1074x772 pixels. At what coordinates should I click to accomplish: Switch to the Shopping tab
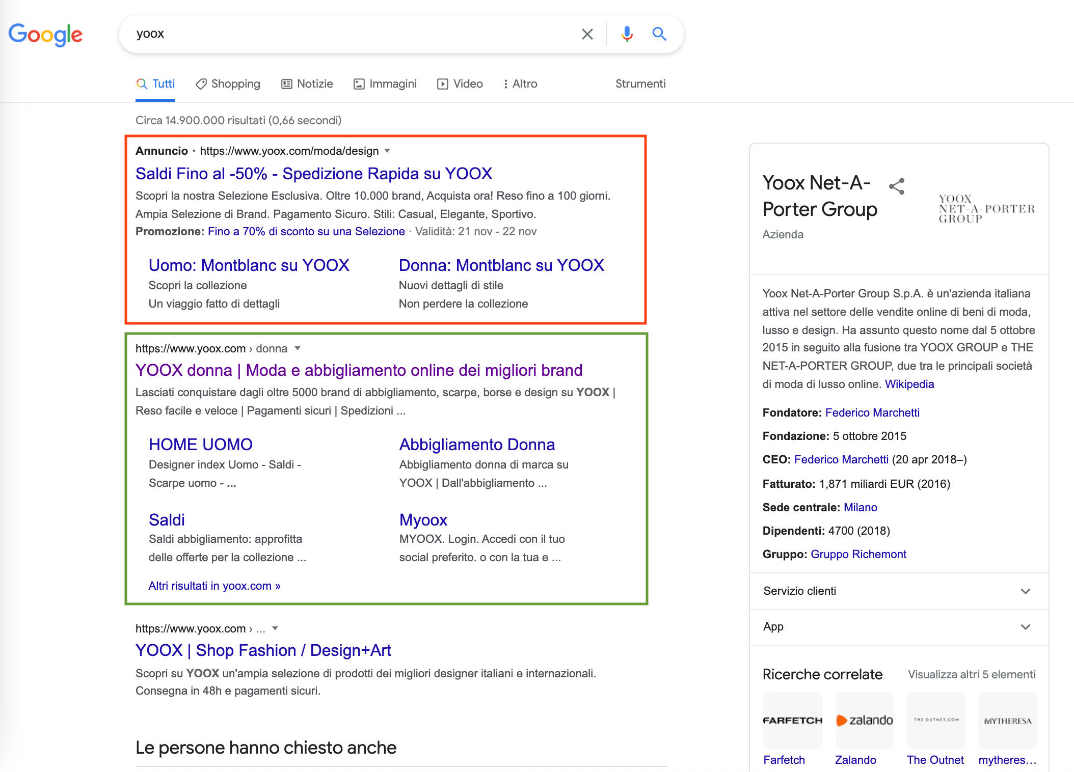(x=228, y=84)
